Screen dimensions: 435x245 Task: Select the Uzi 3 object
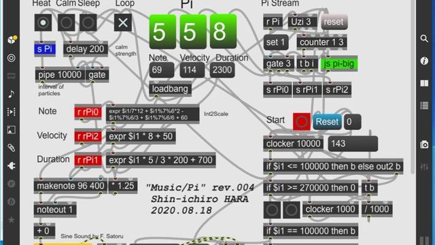[x=302, y=22]
